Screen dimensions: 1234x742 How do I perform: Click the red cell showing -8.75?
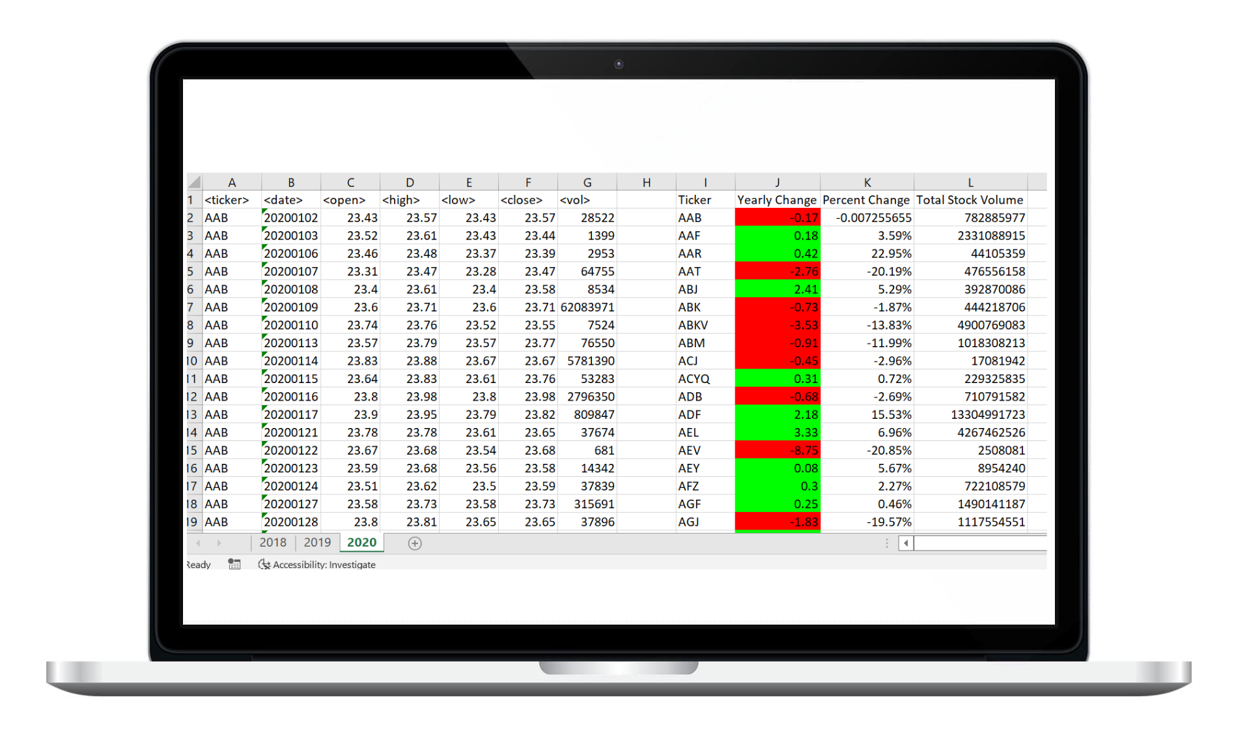click(x=777, y=450)
